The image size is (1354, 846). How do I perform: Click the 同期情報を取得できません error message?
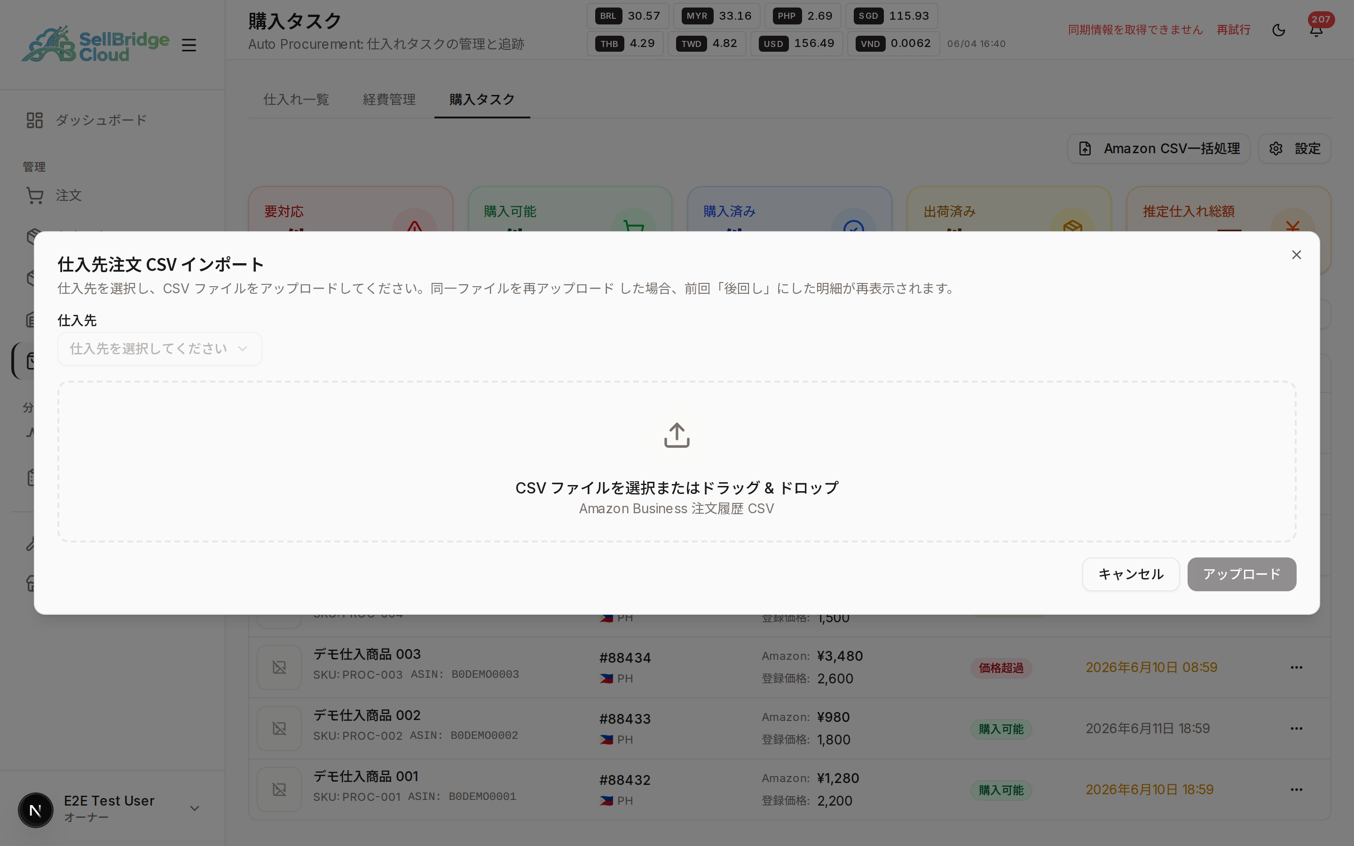coord(1135,30)
